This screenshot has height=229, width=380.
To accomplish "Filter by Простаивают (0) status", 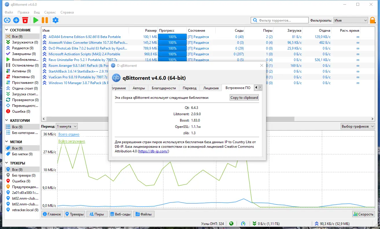I will click(x=22, y=83).
